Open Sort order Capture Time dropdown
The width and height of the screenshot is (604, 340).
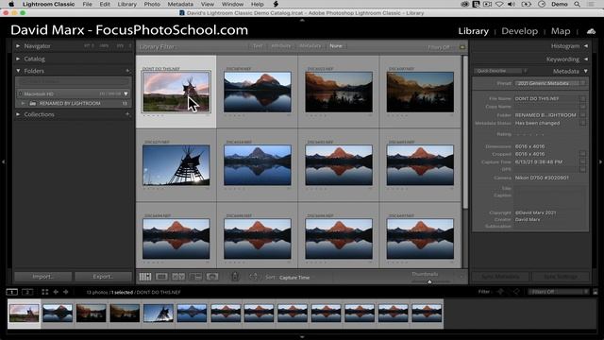294,277
